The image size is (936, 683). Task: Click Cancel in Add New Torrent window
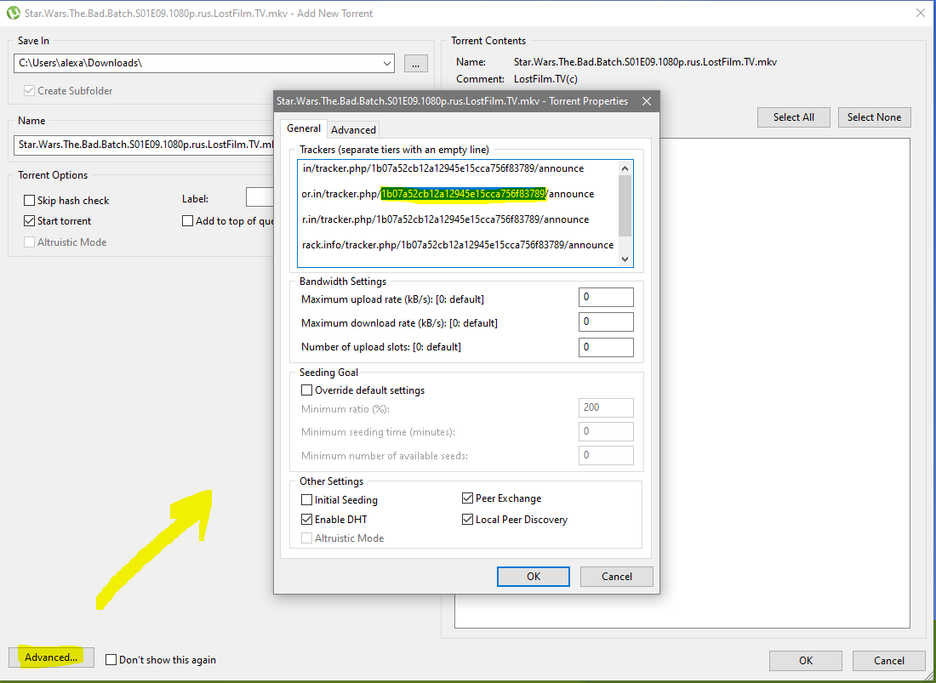[889, 660]
